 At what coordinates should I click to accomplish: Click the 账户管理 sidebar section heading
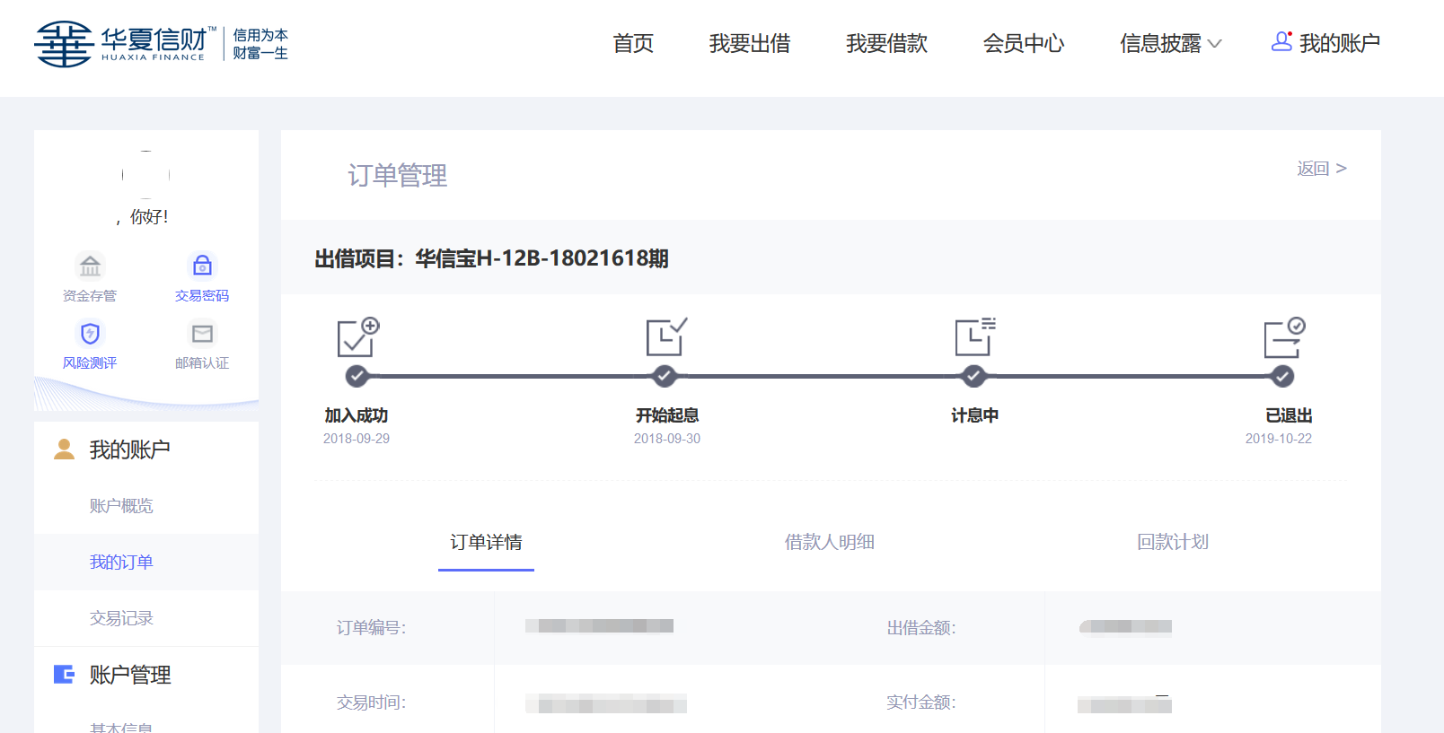pos(130,675)
